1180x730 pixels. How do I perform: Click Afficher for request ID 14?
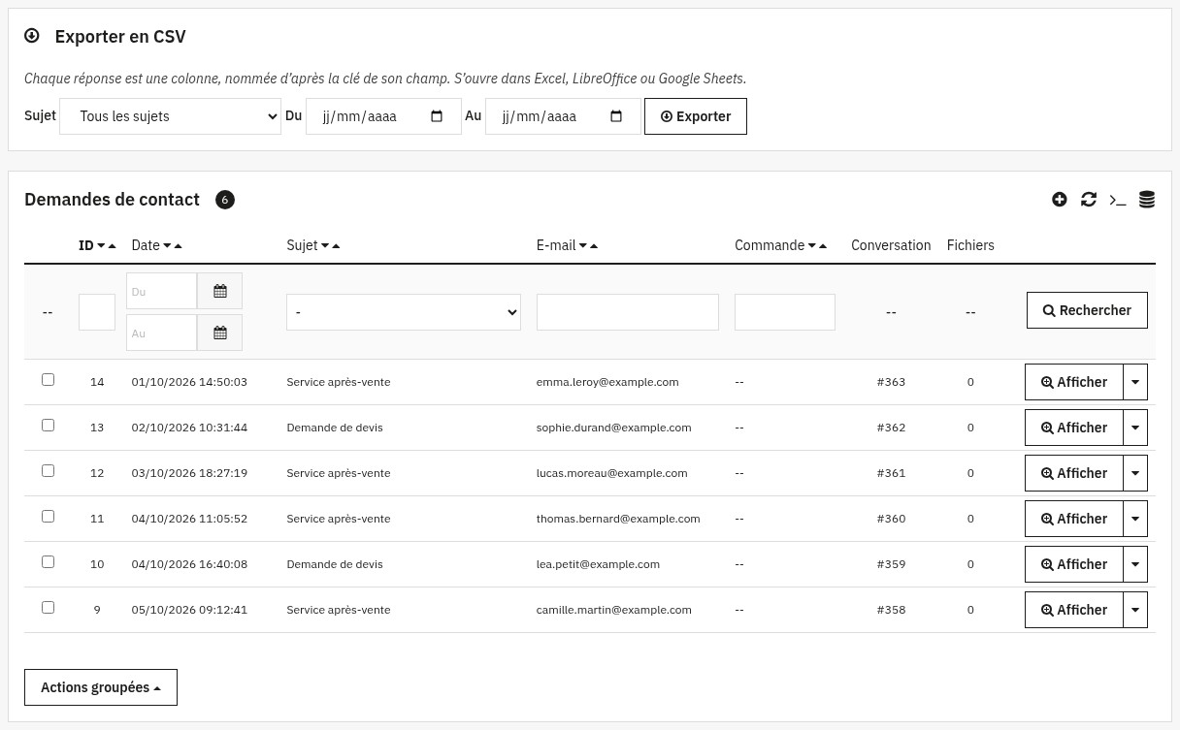(x=1074, y=382)
